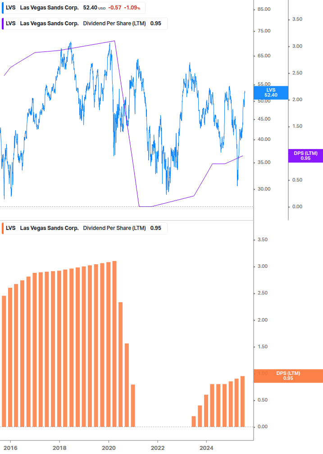Viewport: 323px width, 454px height.
Task: Click the 2024 label on the time axis
Action: coord(206,448)
